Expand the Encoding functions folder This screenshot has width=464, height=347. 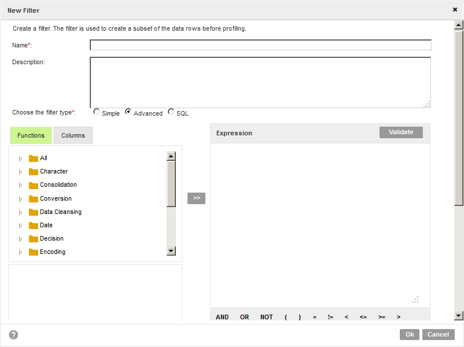click(20, 252)
